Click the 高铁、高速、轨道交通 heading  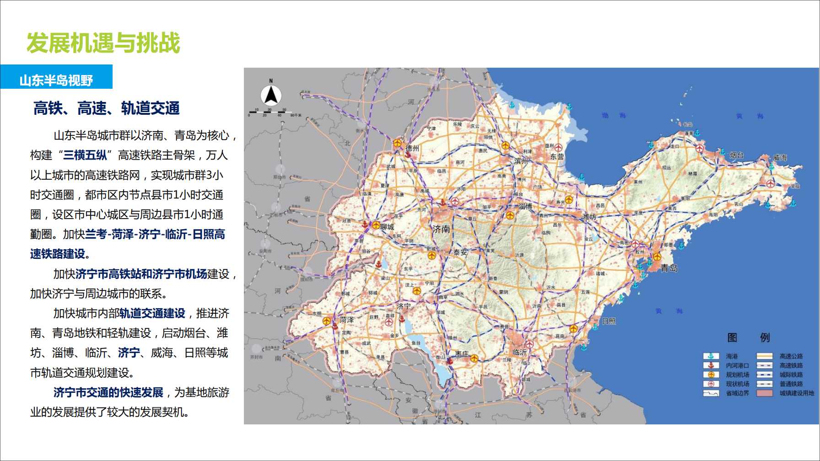(x=106, y=108)
